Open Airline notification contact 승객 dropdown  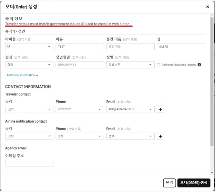click(x=29, y=136)
